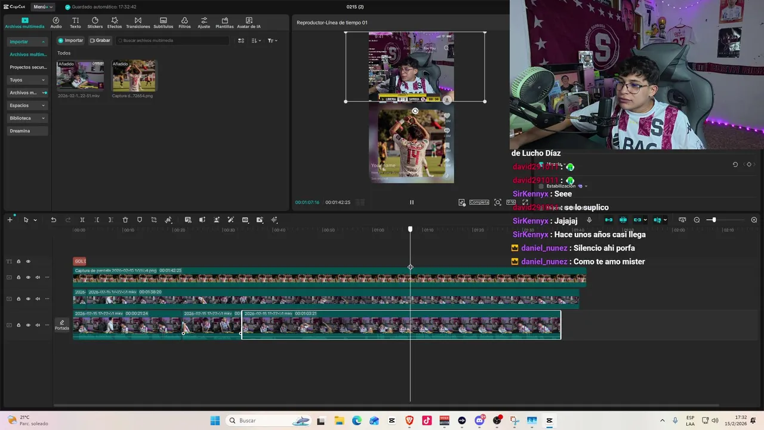Add a marker with the shield icon
The height and width of the screenshot is (430, 764).
pyautogui.click(x=140, y=220)
